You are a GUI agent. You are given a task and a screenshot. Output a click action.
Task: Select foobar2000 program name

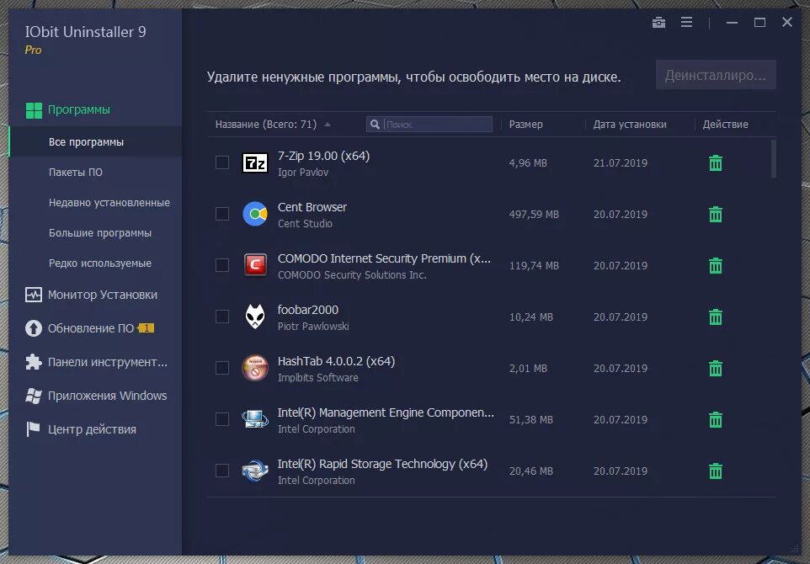tap(308, 310)
